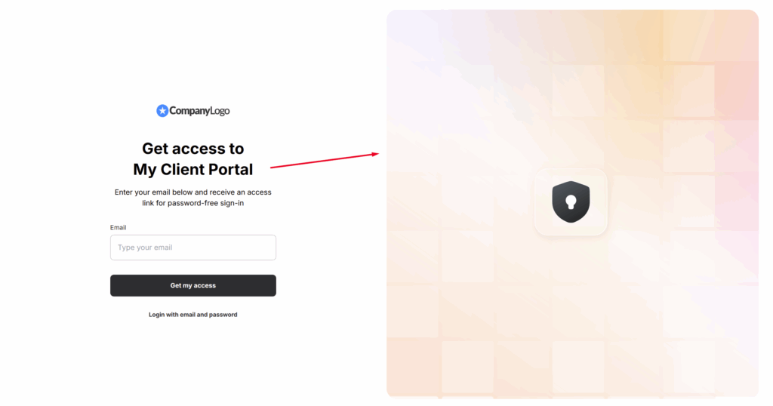Click the 'Get access to' heading line

pyautogui.click(x=193, y=149)
